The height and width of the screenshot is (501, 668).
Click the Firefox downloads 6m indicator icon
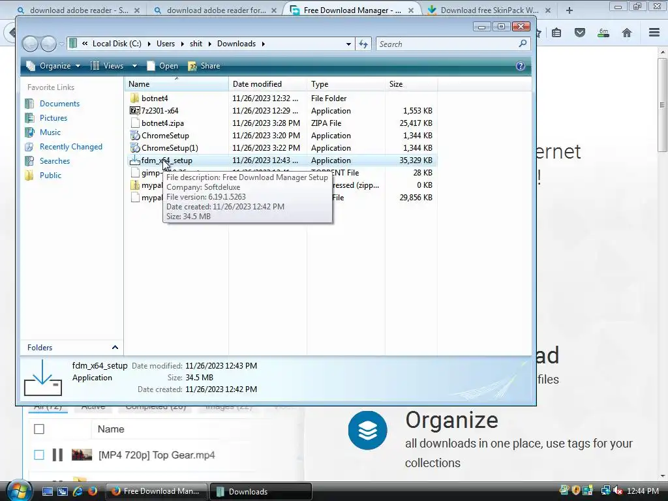603,33
